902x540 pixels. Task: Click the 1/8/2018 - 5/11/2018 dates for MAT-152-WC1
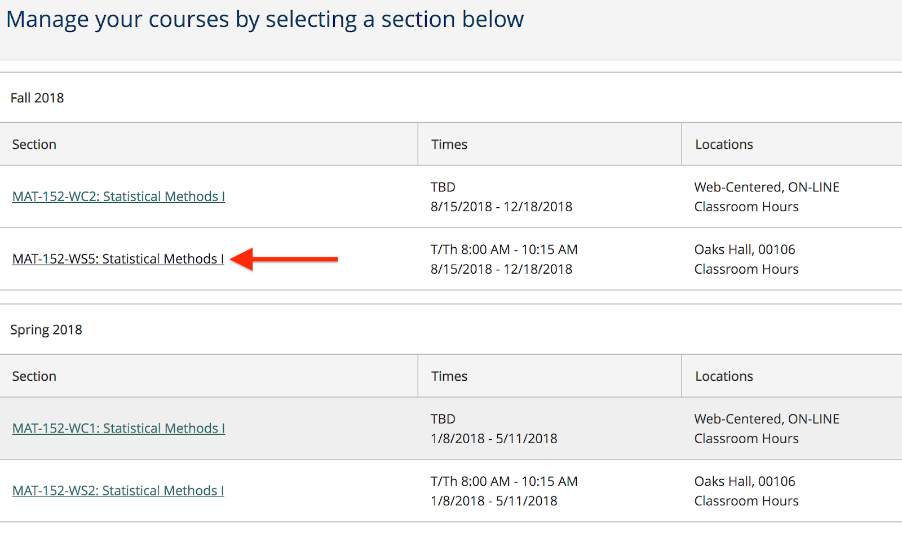pyautogui.click(x=494, y=439)
